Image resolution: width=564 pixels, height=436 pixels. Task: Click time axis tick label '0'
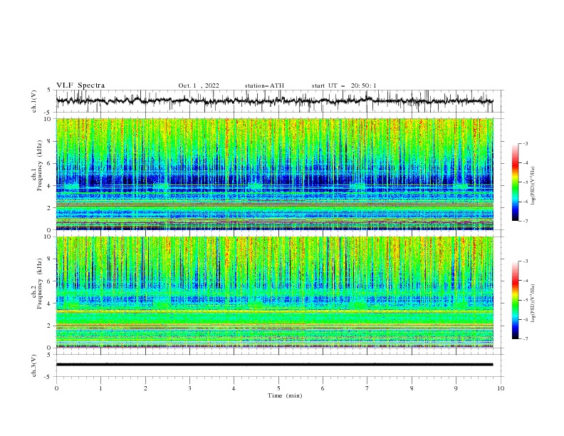point(56,388)
